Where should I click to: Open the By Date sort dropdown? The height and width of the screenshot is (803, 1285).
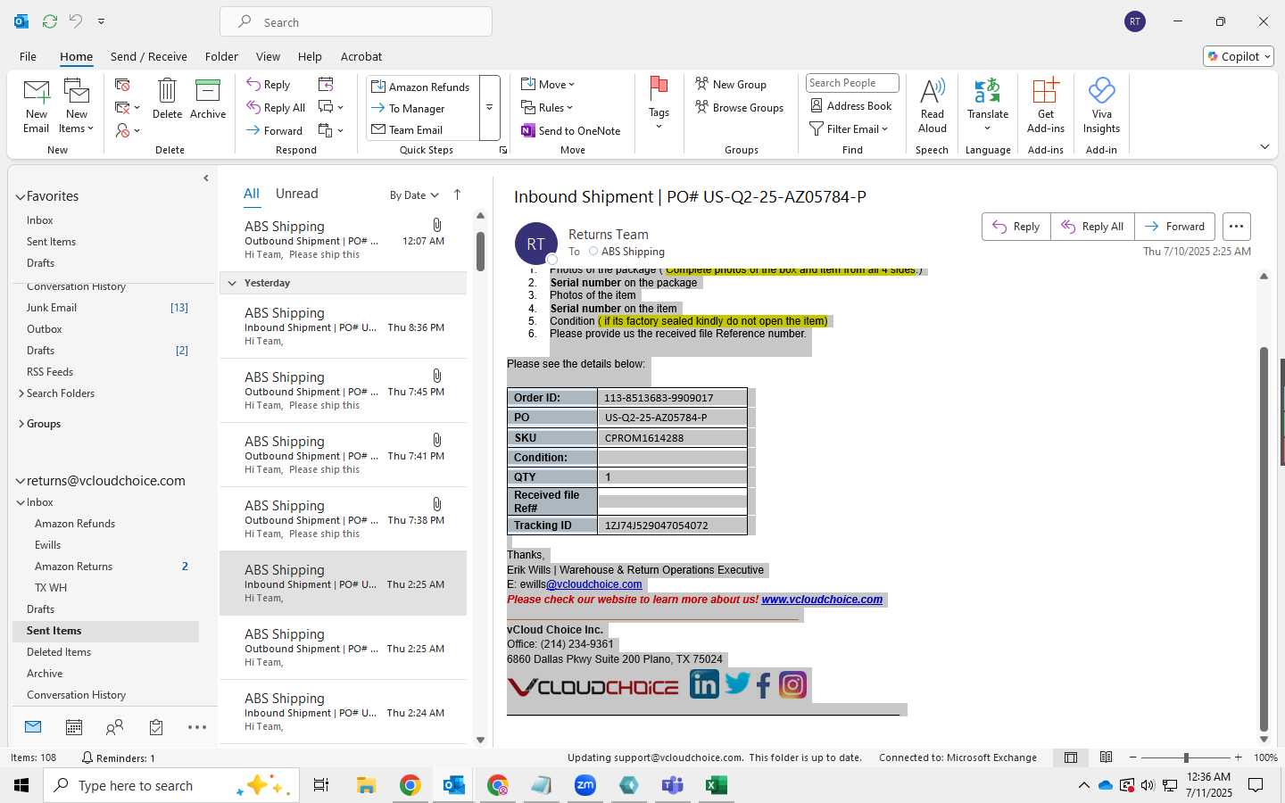click(414, 195)
